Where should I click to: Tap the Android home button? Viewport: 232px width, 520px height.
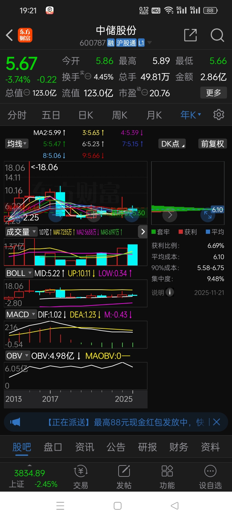[x=118, y=505]
